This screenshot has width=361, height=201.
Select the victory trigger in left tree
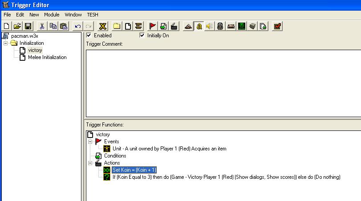[x=35, y=50]
